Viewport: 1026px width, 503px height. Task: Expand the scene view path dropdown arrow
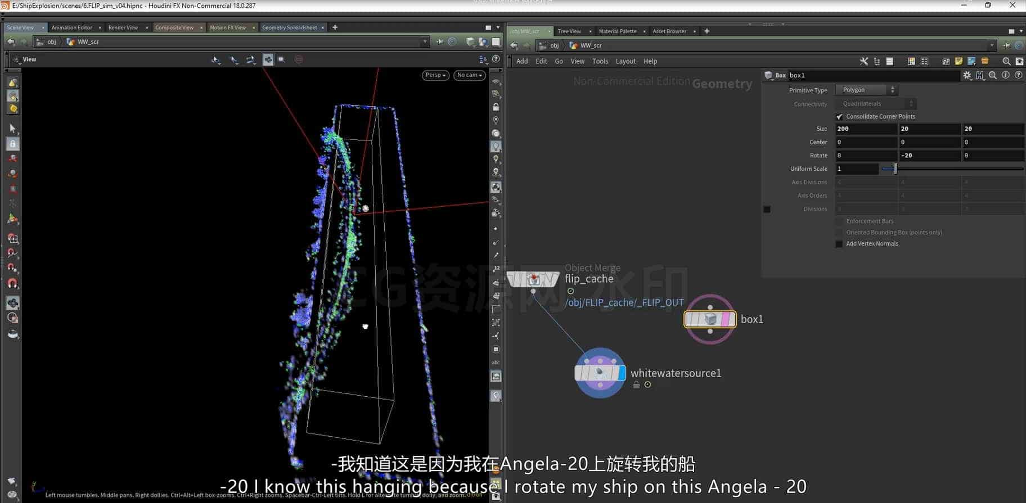pos(425,42)
